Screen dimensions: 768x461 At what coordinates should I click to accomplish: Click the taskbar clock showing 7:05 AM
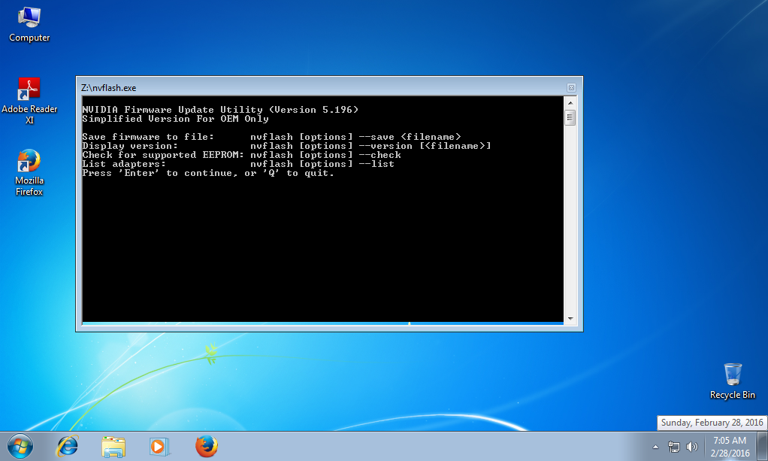[730, 447]
